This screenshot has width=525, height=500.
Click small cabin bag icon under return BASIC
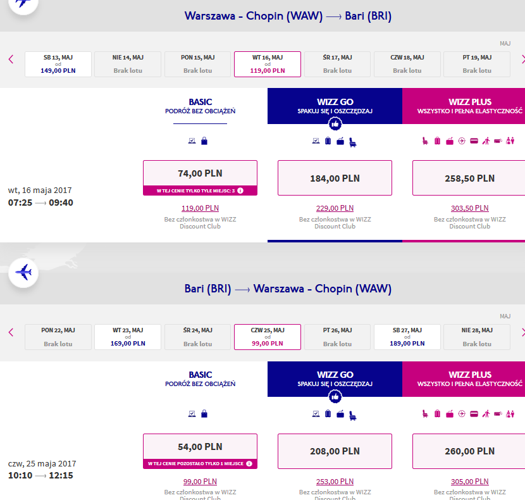(x=204, y=414)
